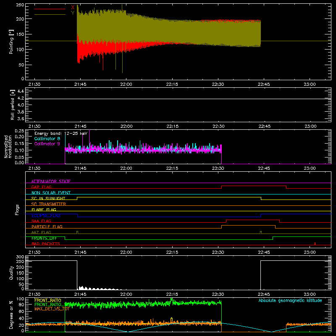The width and height of the screenshot is (336, 336).
Task: Click the "300" tick on the Quality axis
Action: [20, 257]
